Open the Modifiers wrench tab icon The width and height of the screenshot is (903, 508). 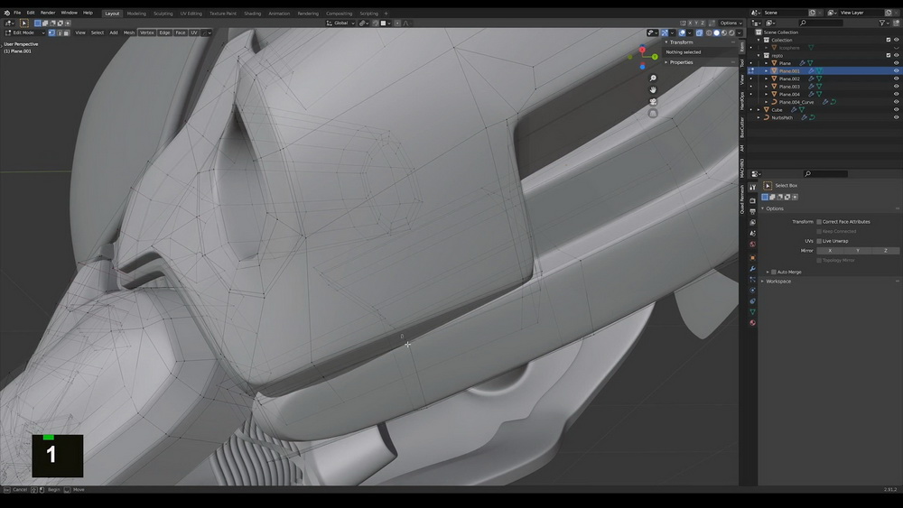click(x=752, y=269)
